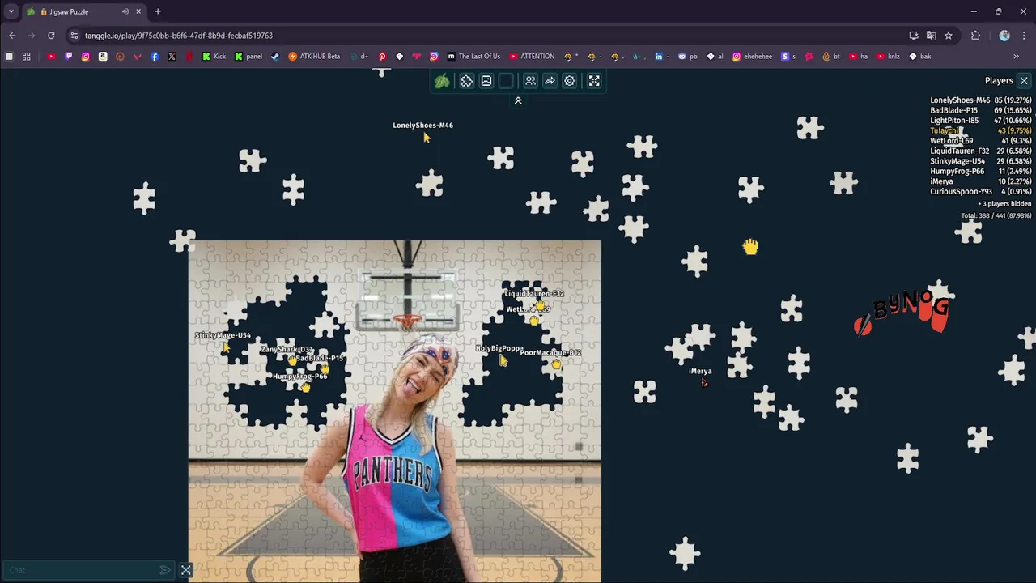1036x583 pixels.
Task: Go back to previous page
Action: coord(12,36)
